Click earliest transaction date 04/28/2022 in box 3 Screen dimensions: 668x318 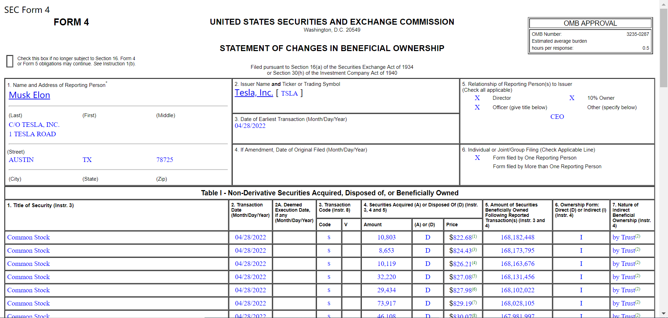click(x=250, y=126)
